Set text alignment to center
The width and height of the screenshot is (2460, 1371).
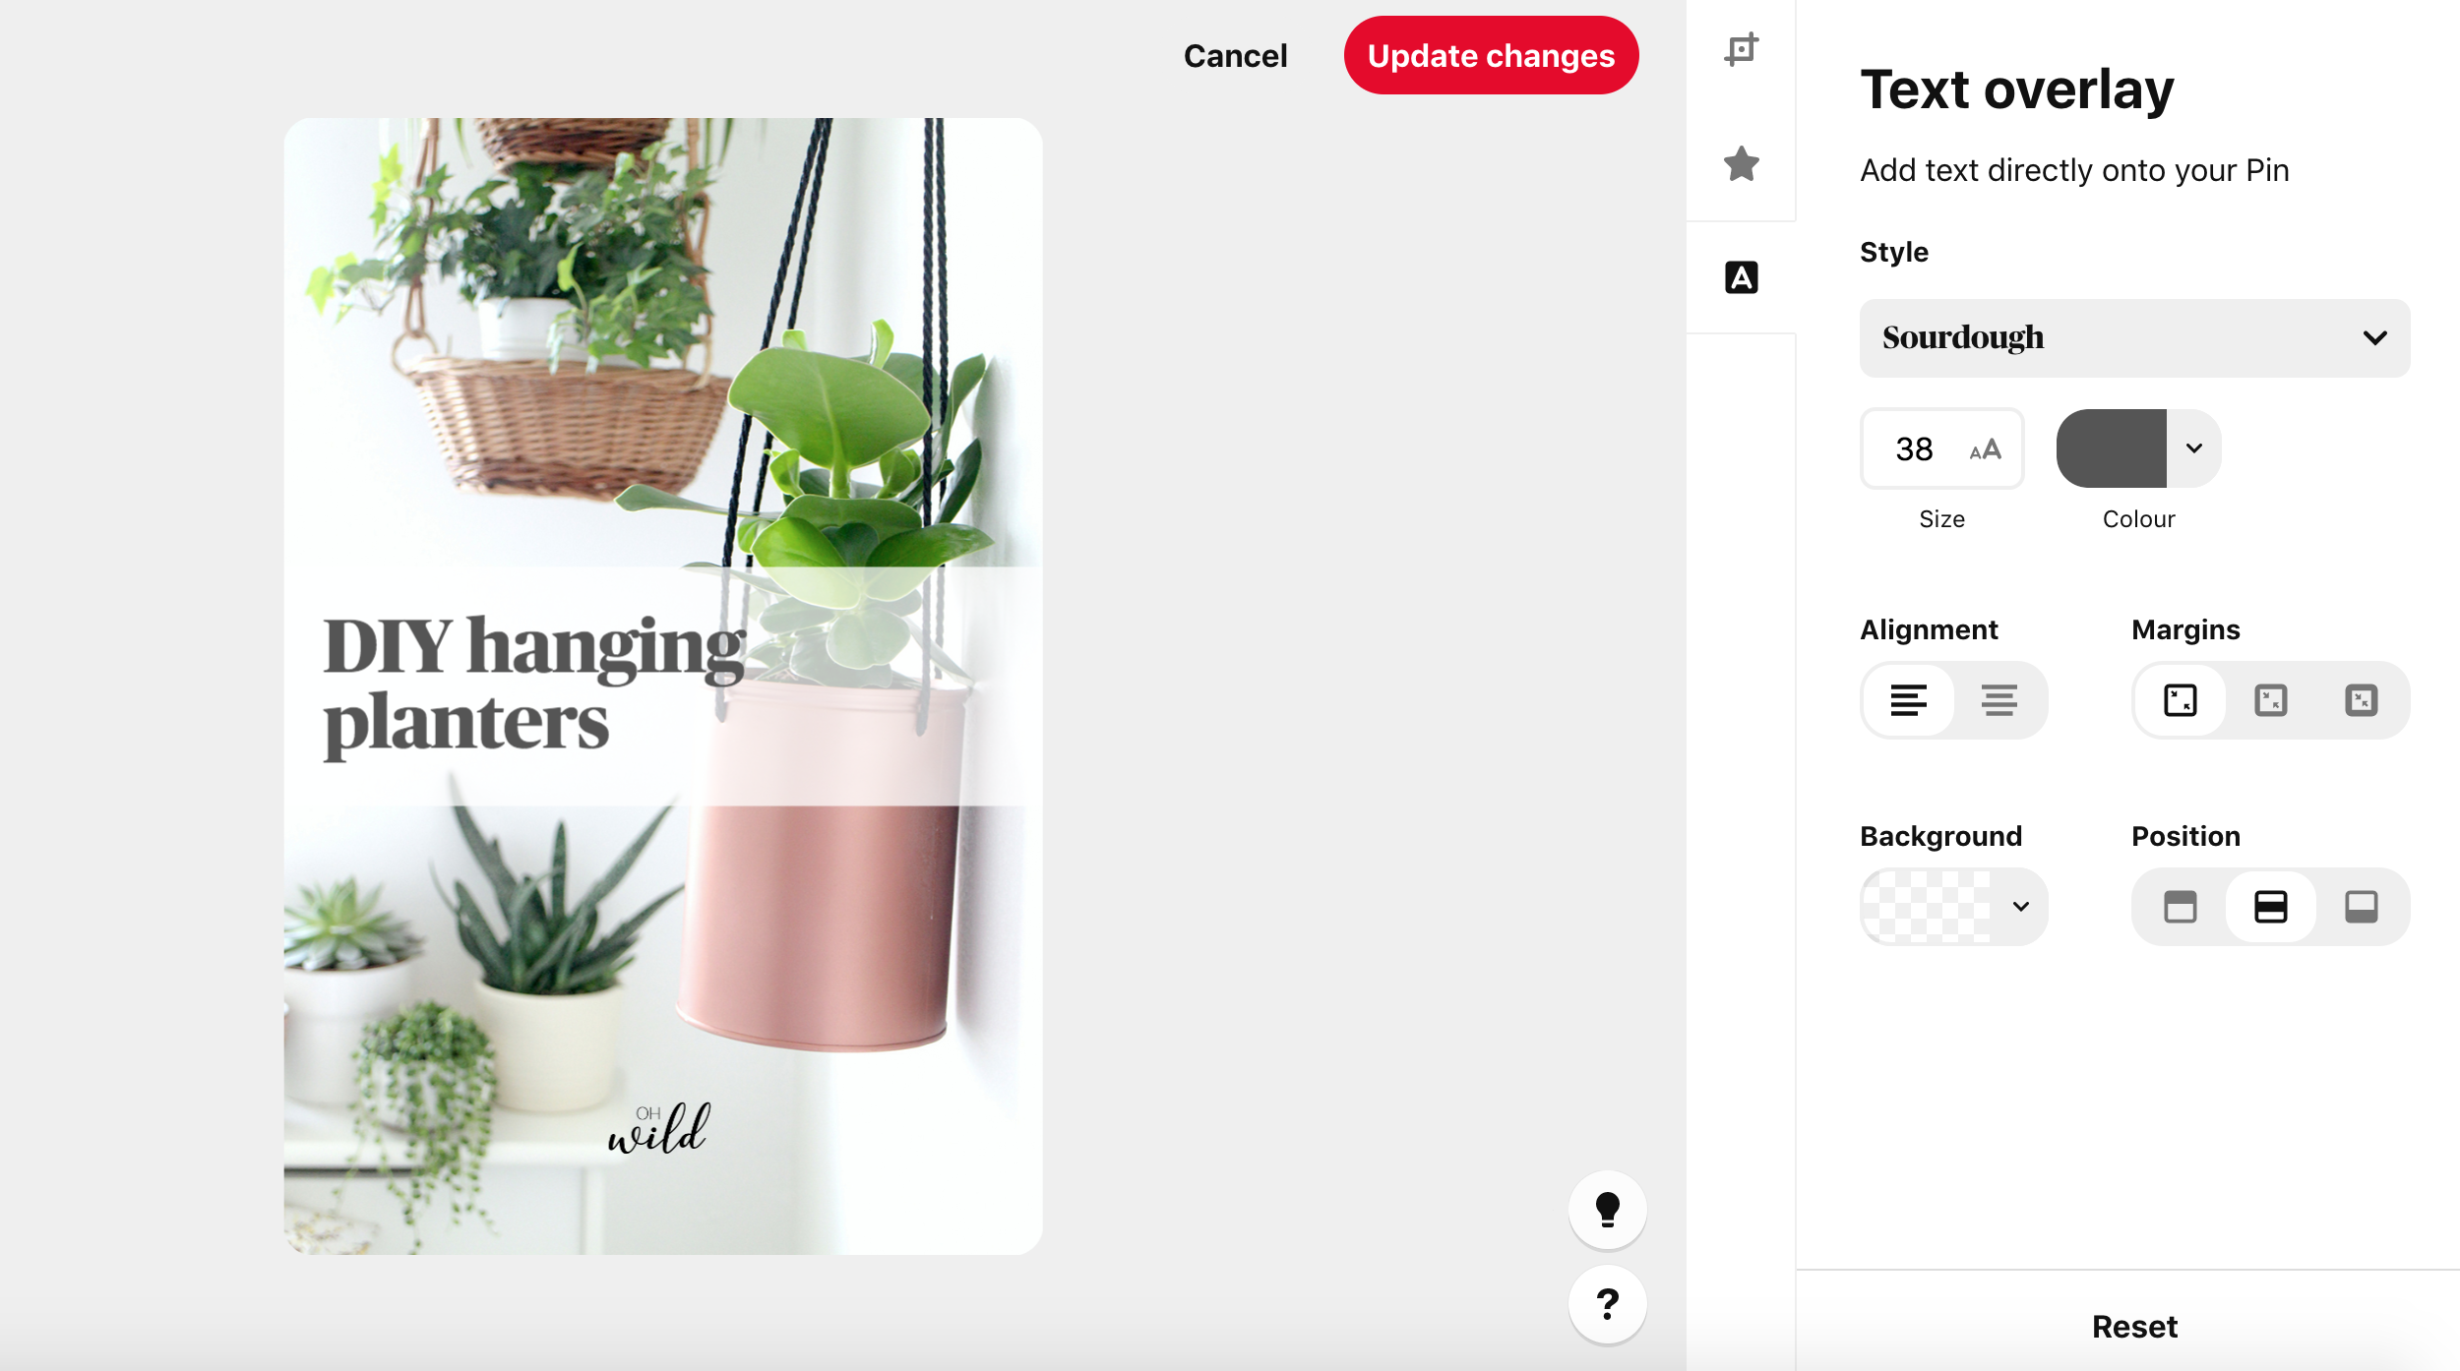click(1999, 700)
